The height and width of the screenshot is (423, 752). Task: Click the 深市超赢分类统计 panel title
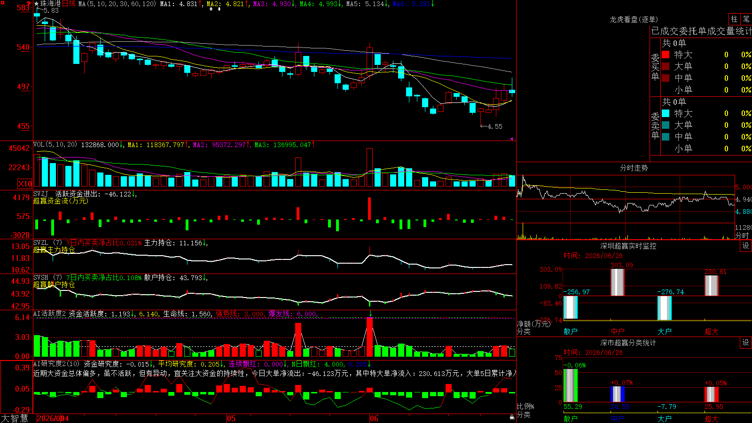point(628,343)
